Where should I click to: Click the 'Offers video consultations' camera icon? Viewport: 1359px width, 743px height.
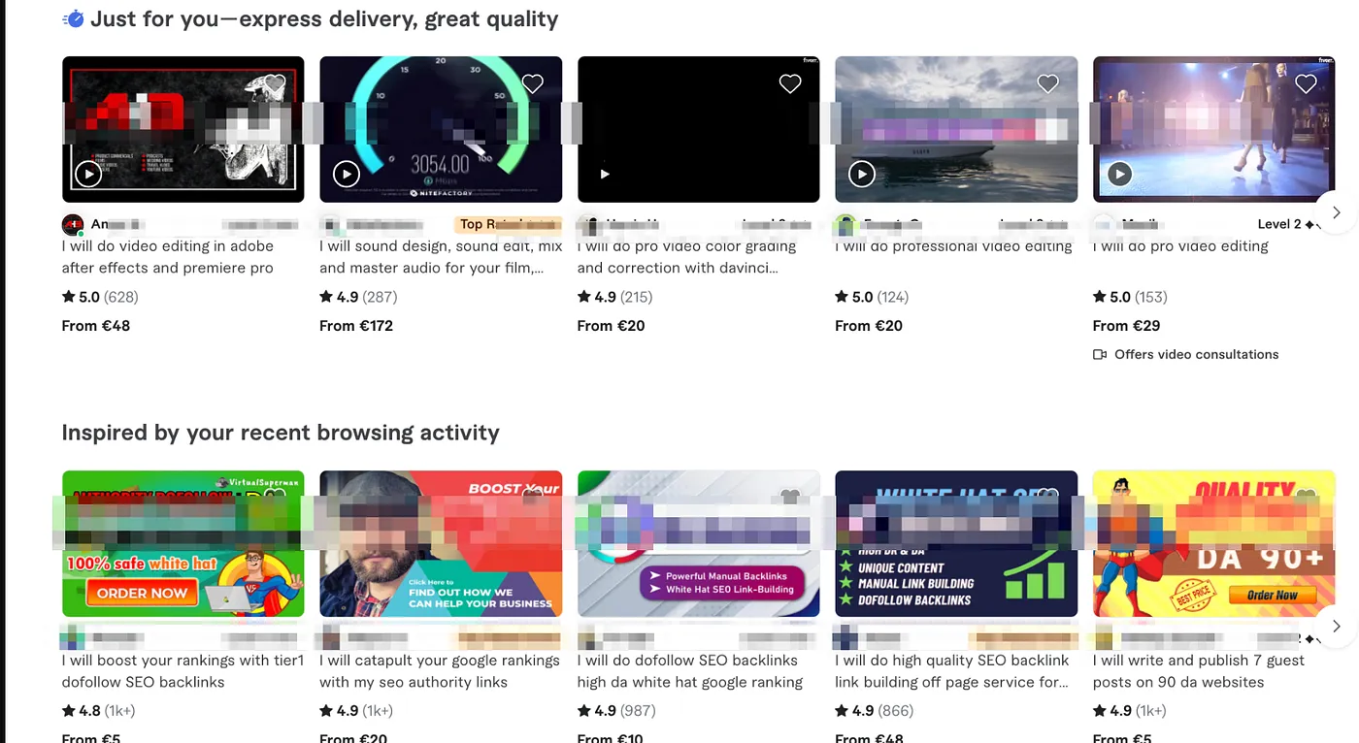pyautogui.click(x=1100, y=355)
